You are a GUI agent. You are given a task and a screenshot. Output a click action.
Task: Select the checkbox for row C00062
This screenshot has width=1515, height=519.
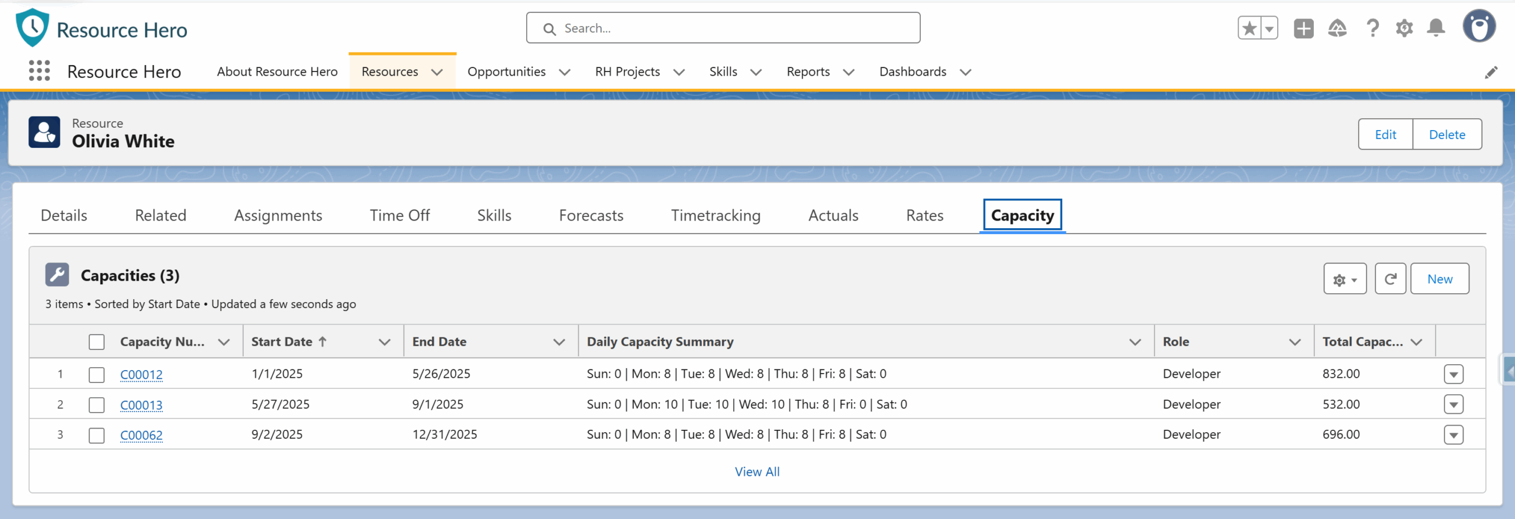[96, 435]
